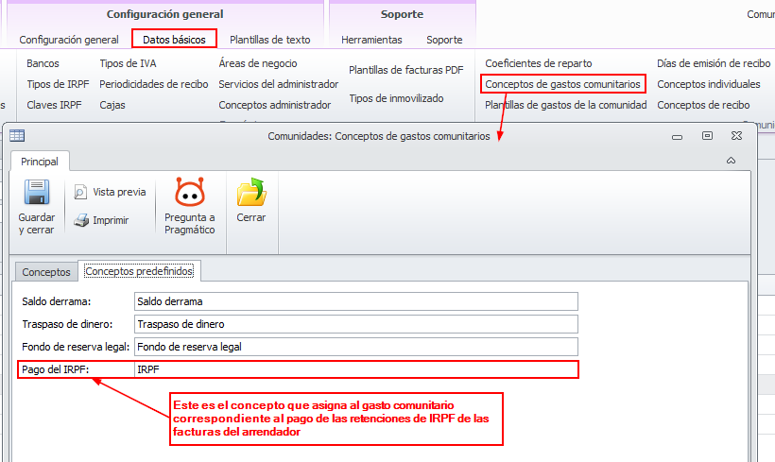Click the Saldo derrama input field

click(x=356, y=301)
